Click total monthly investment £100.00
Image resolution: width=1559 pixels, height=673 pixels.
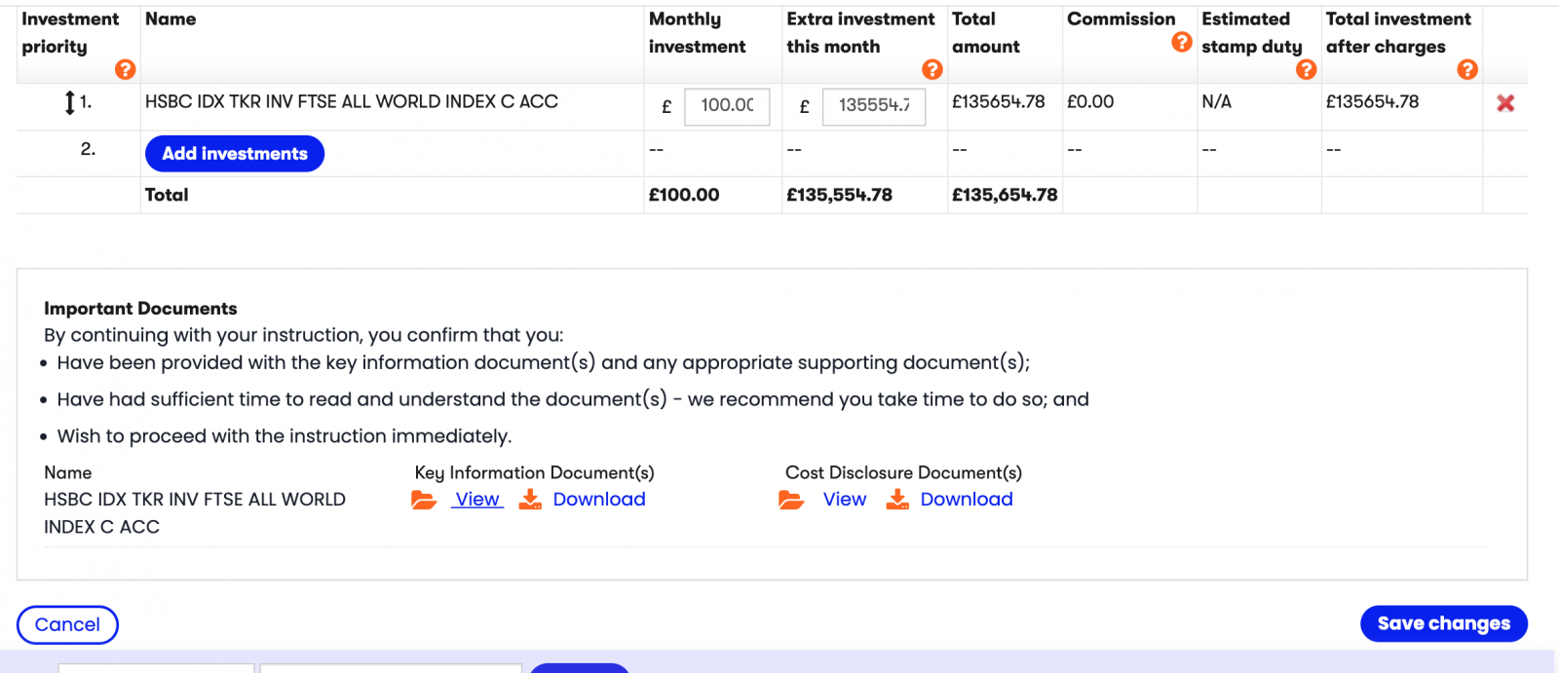684,195
